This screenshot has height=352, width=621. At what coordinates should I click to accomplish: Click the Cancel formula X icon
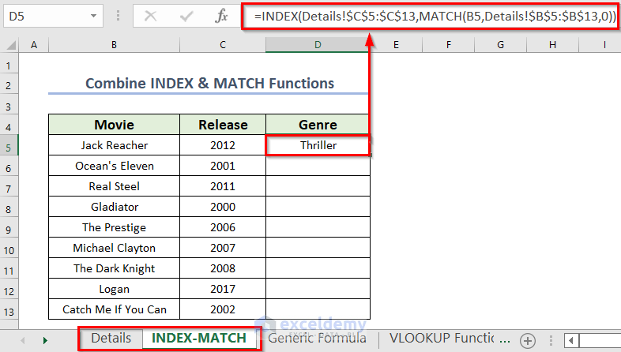click(x=151, y=15)
